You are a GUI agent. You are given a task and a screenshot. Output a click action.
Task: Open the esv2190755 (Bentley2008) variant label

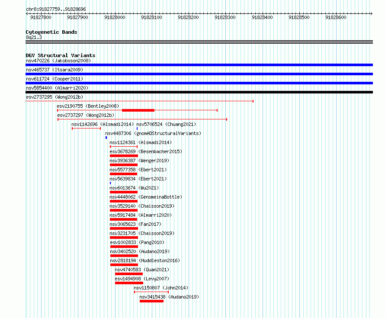tap(88, 106)
